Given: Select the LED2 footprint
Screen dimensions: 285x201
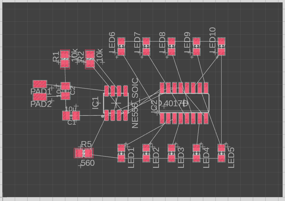Looking at the screenshot, I should pos(146,153).
